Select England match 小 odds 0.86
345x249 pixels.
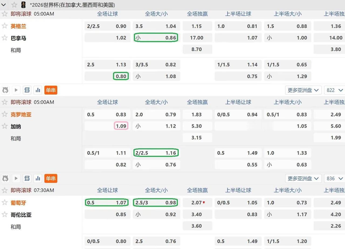[156, 38]
